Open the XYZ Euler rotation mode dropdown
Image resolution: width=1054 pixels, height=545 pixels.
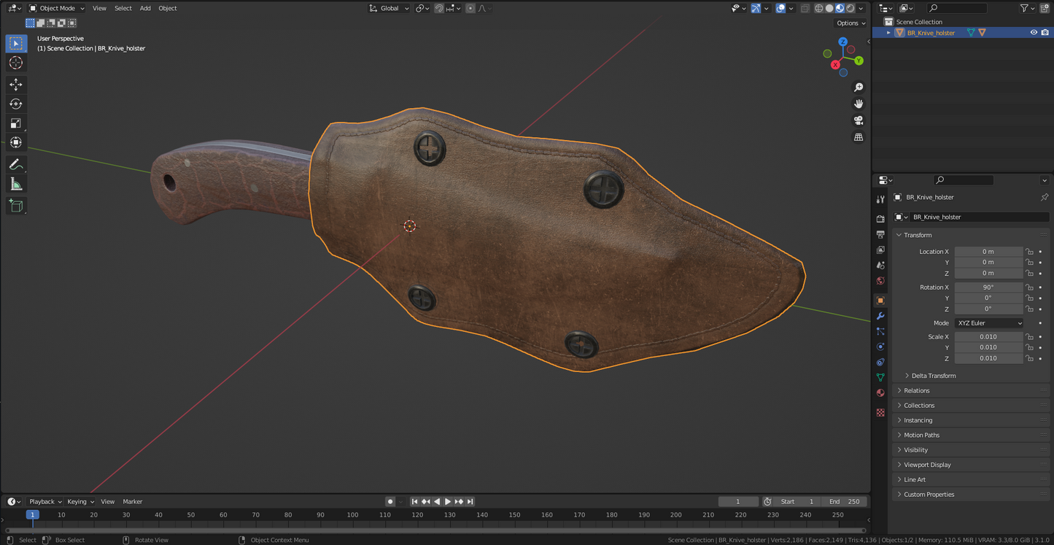coord(988,323)
